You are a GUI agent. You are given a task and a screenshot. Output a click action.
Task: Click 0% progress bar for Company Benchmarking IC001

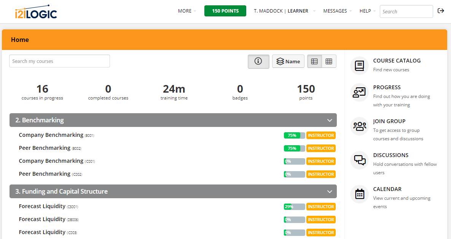click(x=294, y=161)
